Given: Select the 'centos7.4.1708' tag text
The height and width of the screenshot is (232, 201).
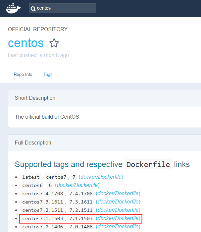Looking at the screenshot, I should click(x=43, y=194).
